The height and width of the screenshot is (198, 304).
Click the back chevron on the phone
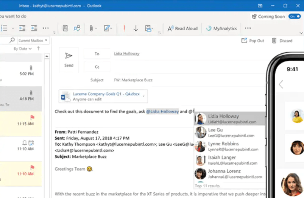(x=281, y=84)
